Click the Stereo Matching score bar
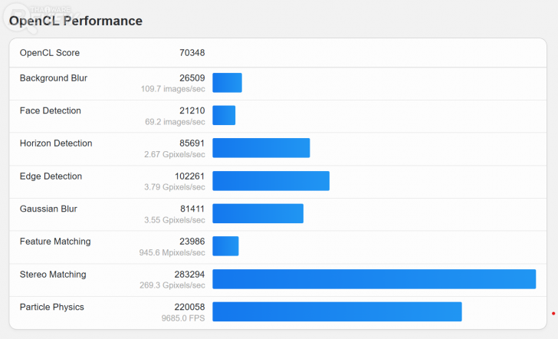Screen dimensions: 558x339 point(374,279)
